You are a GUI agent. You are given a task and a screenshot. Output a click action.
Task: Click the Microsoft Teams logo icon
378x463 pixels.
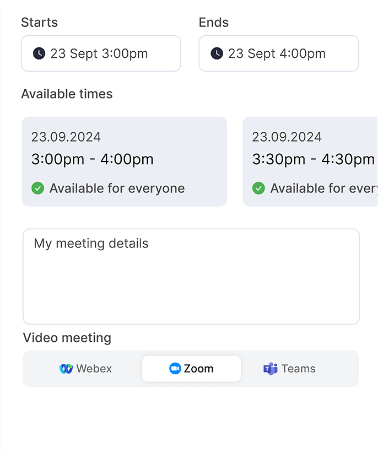coord(271,369)
